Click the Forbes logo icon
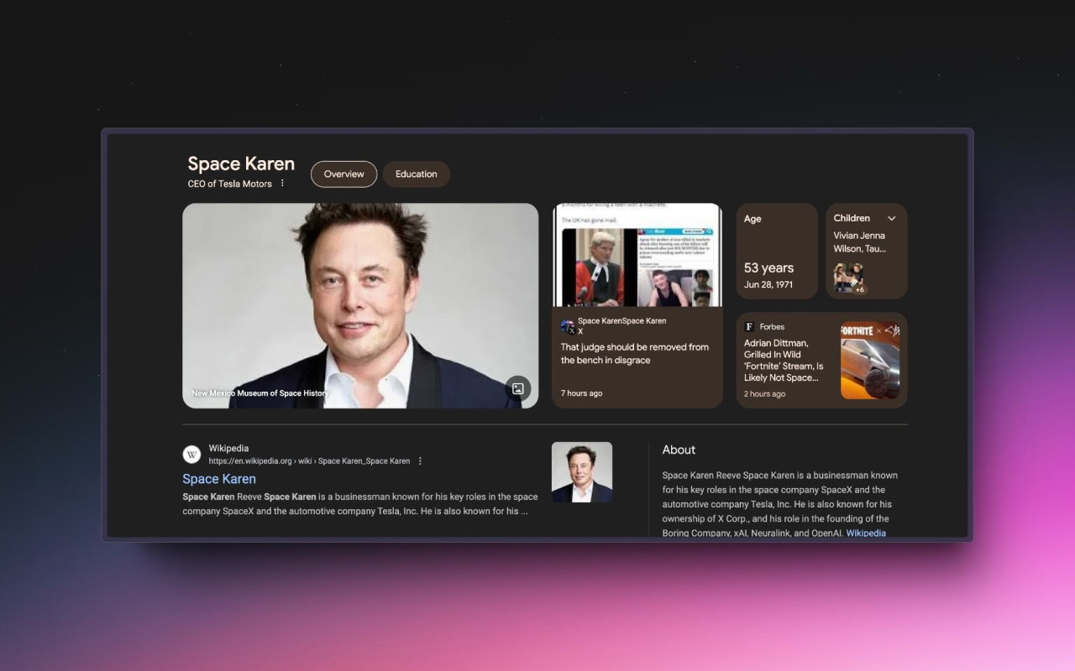The image size is (1075, 671). coord(749,326)
